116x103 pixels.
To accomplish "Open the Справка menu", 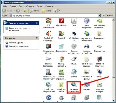I will pyautogui.click(x=49, y=6).
